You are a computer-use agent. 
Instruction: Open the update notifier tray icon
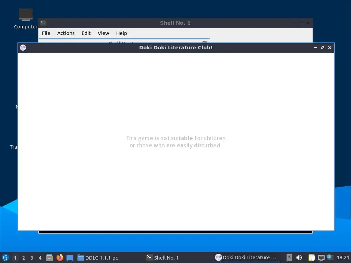(x=330, y=257)
